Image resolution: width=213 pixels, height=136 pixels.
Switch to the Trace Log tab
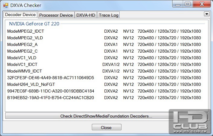click(x=108, y=15)
